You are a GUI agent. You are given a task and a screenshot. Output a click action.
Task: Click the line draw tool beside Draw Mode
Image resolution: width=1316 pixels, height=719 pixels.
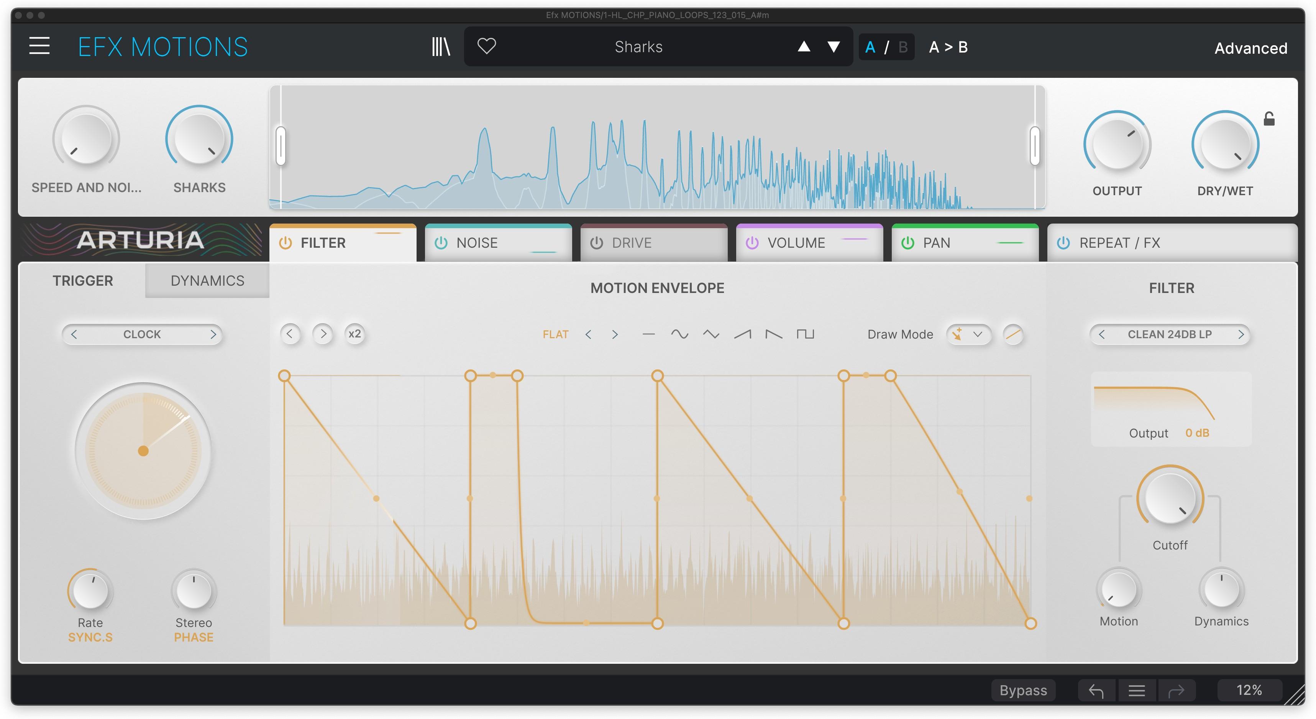pos(1014,335)
